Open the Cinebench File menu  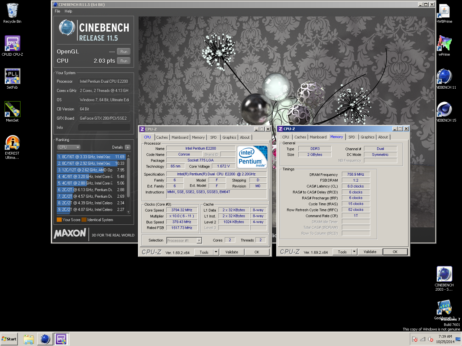pos(57,11)
